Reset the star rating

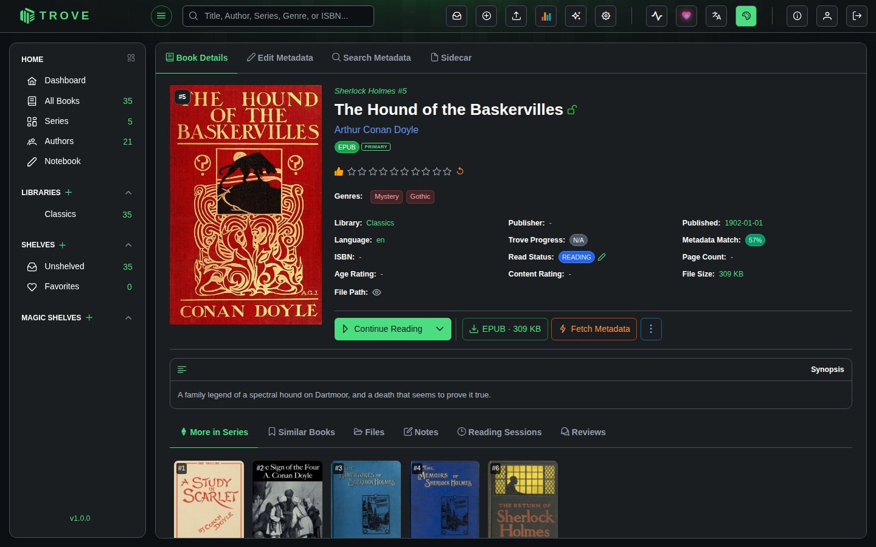pos(461,171)
